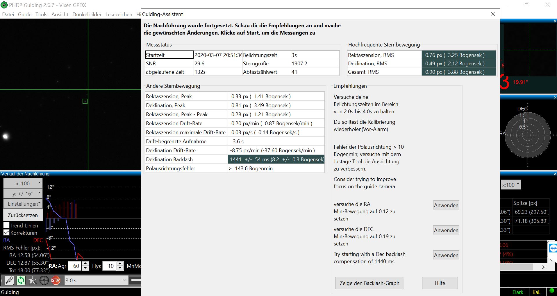Open the Tools menu

[x=41, y=14]
